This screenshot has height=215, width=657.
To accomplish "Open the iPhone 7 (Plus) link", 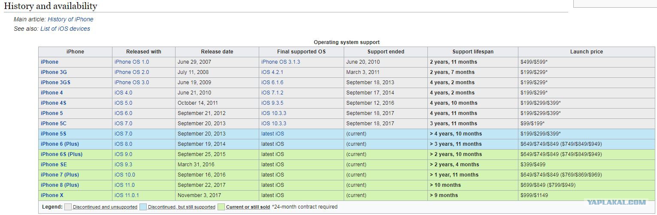I will 60,175.
